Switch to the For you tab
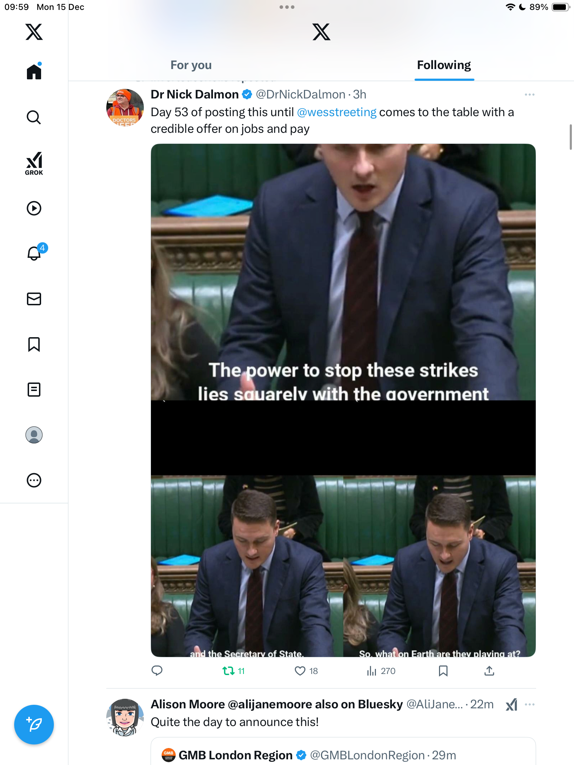 pyautogui.click(x=191, y=65)
